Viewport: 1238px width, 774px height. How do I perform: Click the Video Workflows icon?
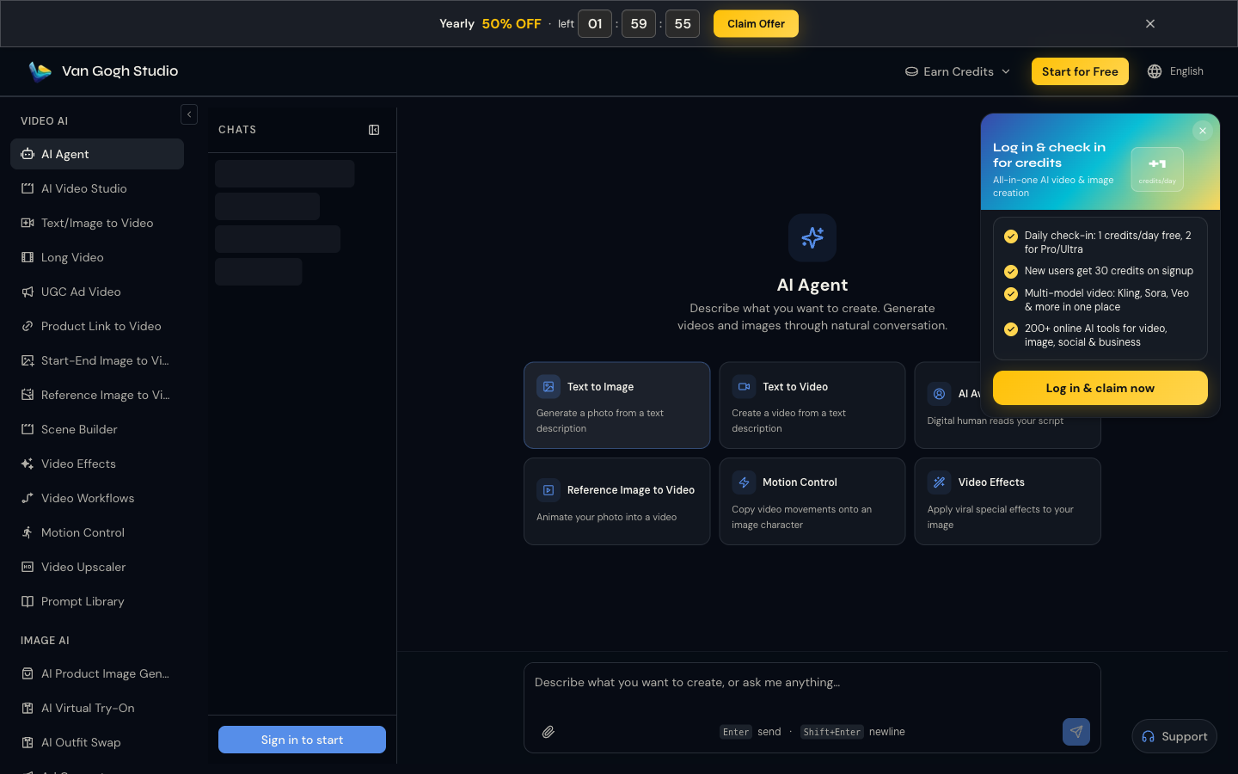pyautogui.click(x=28, y=498)
